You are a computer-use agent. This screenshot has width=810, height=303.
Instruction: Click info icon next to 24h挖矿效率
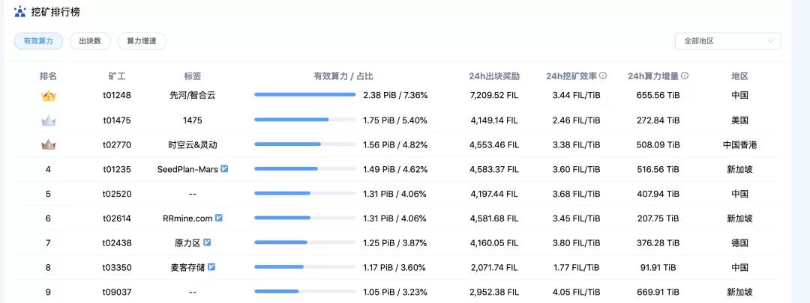pyautogui.click(x=603, y=76)
